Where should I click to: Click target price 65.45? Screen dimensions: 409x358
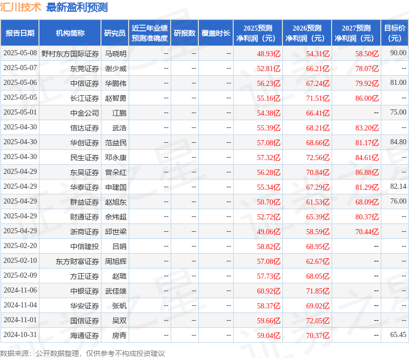(398, 335)
